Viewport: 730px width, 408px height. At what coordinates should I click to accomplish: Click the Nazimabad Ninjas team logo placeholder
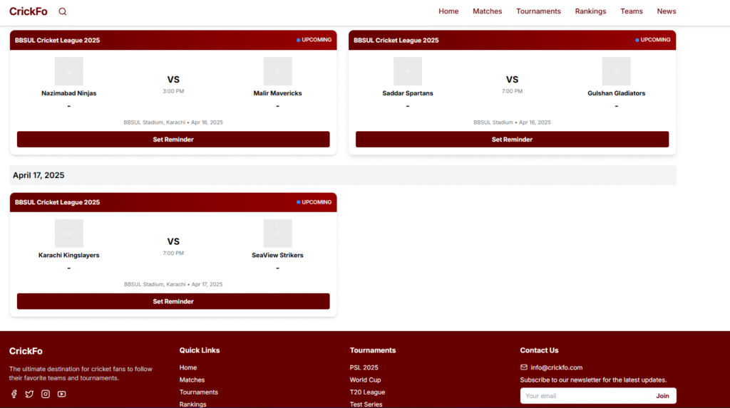(69, 71)
